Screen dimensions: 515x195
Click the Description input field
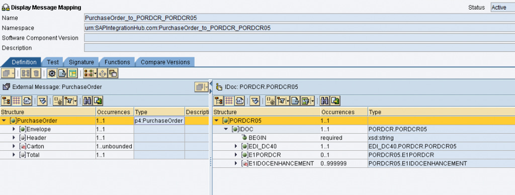coord(300,48)
